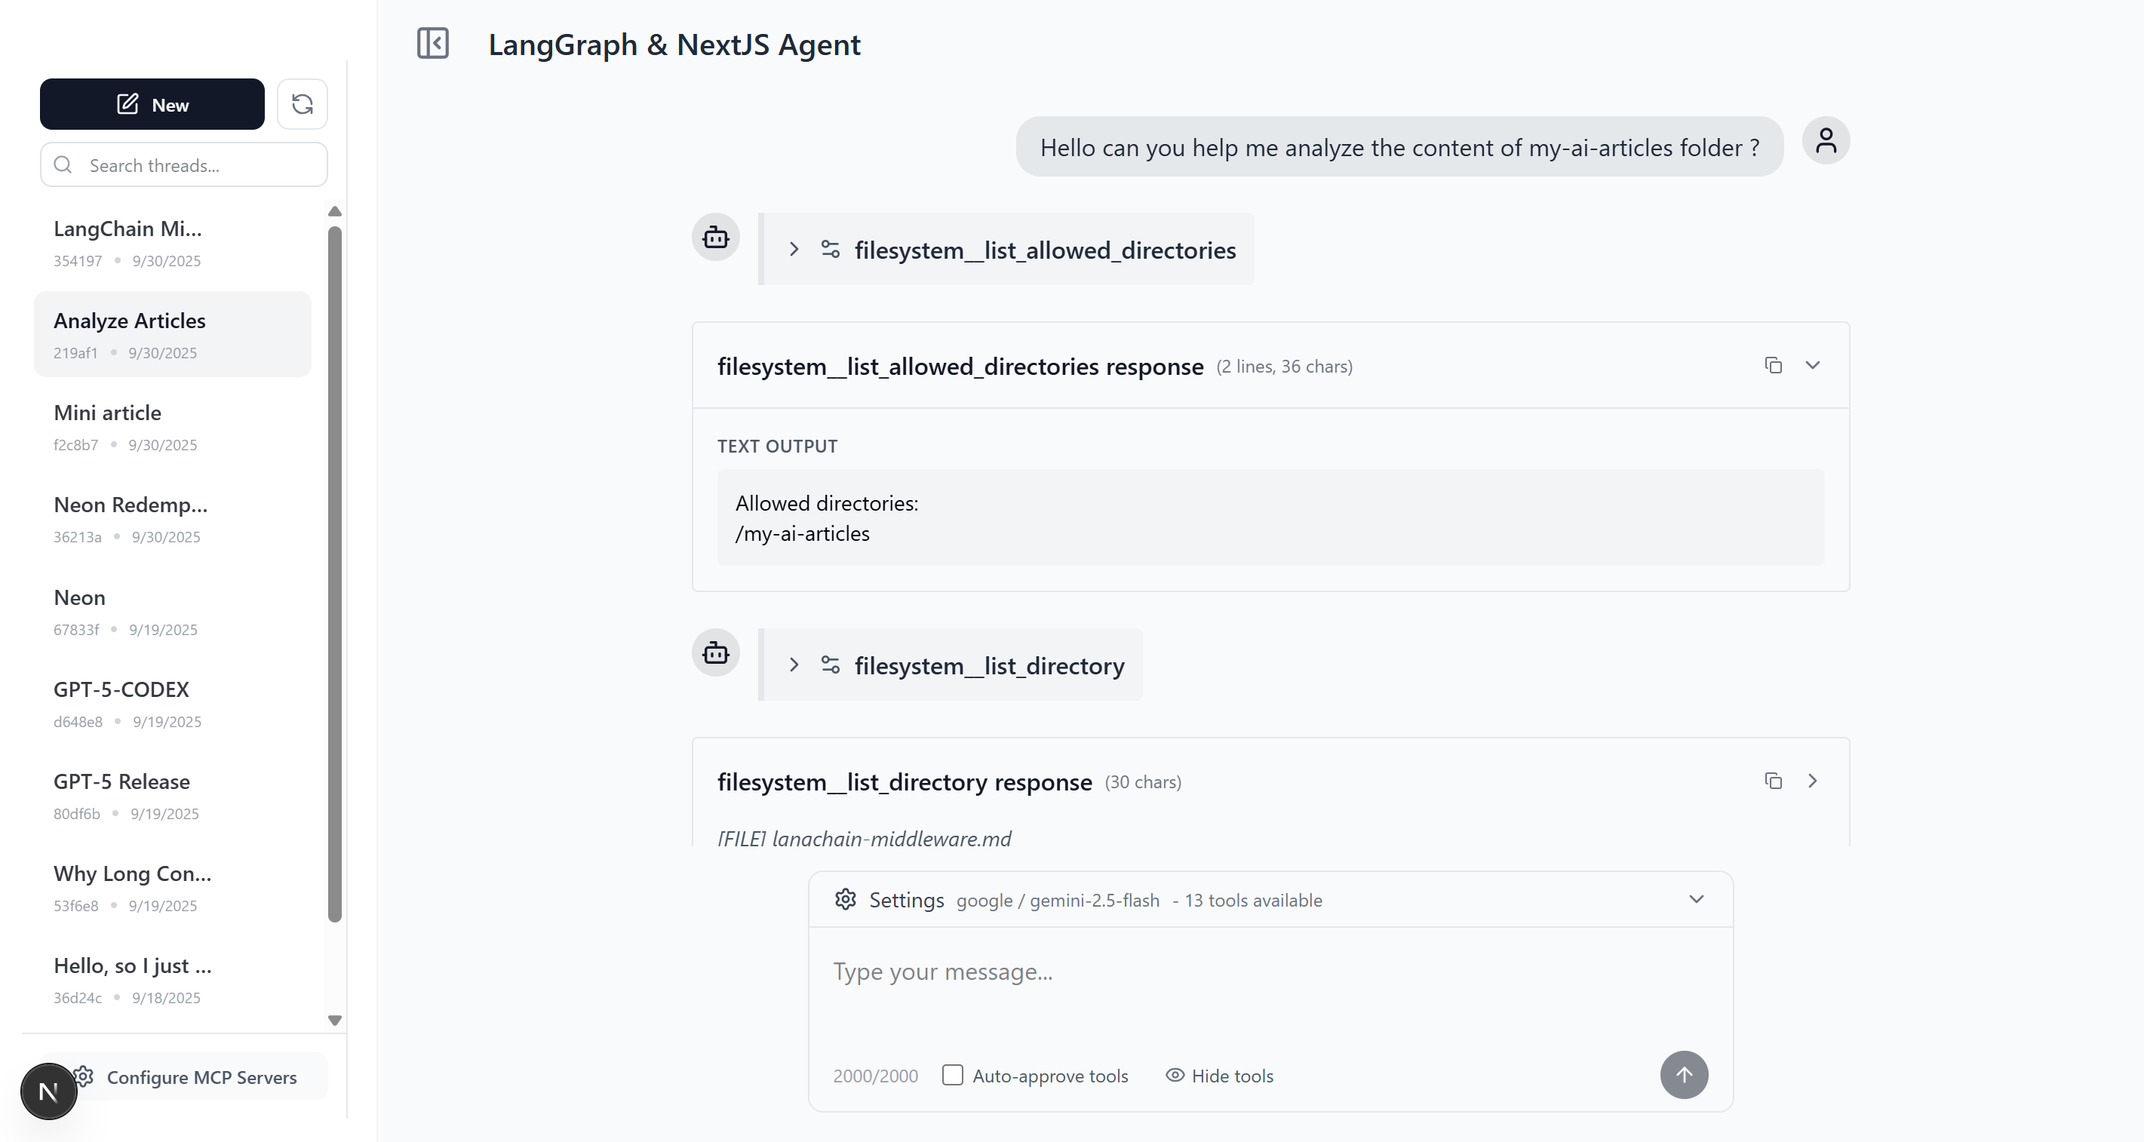
Task: Collapse the sidebar using the panel icon
Action: tap(432, 43)
